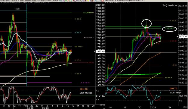This screenshot has height=109, width=188.
Task: Click the last small square at the right chart's bottom corner
Action: click(x=186, y=107)
